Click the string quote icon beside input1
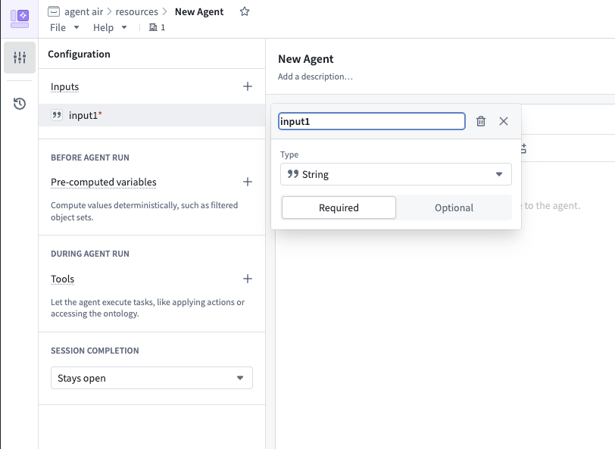 point(57,115)
